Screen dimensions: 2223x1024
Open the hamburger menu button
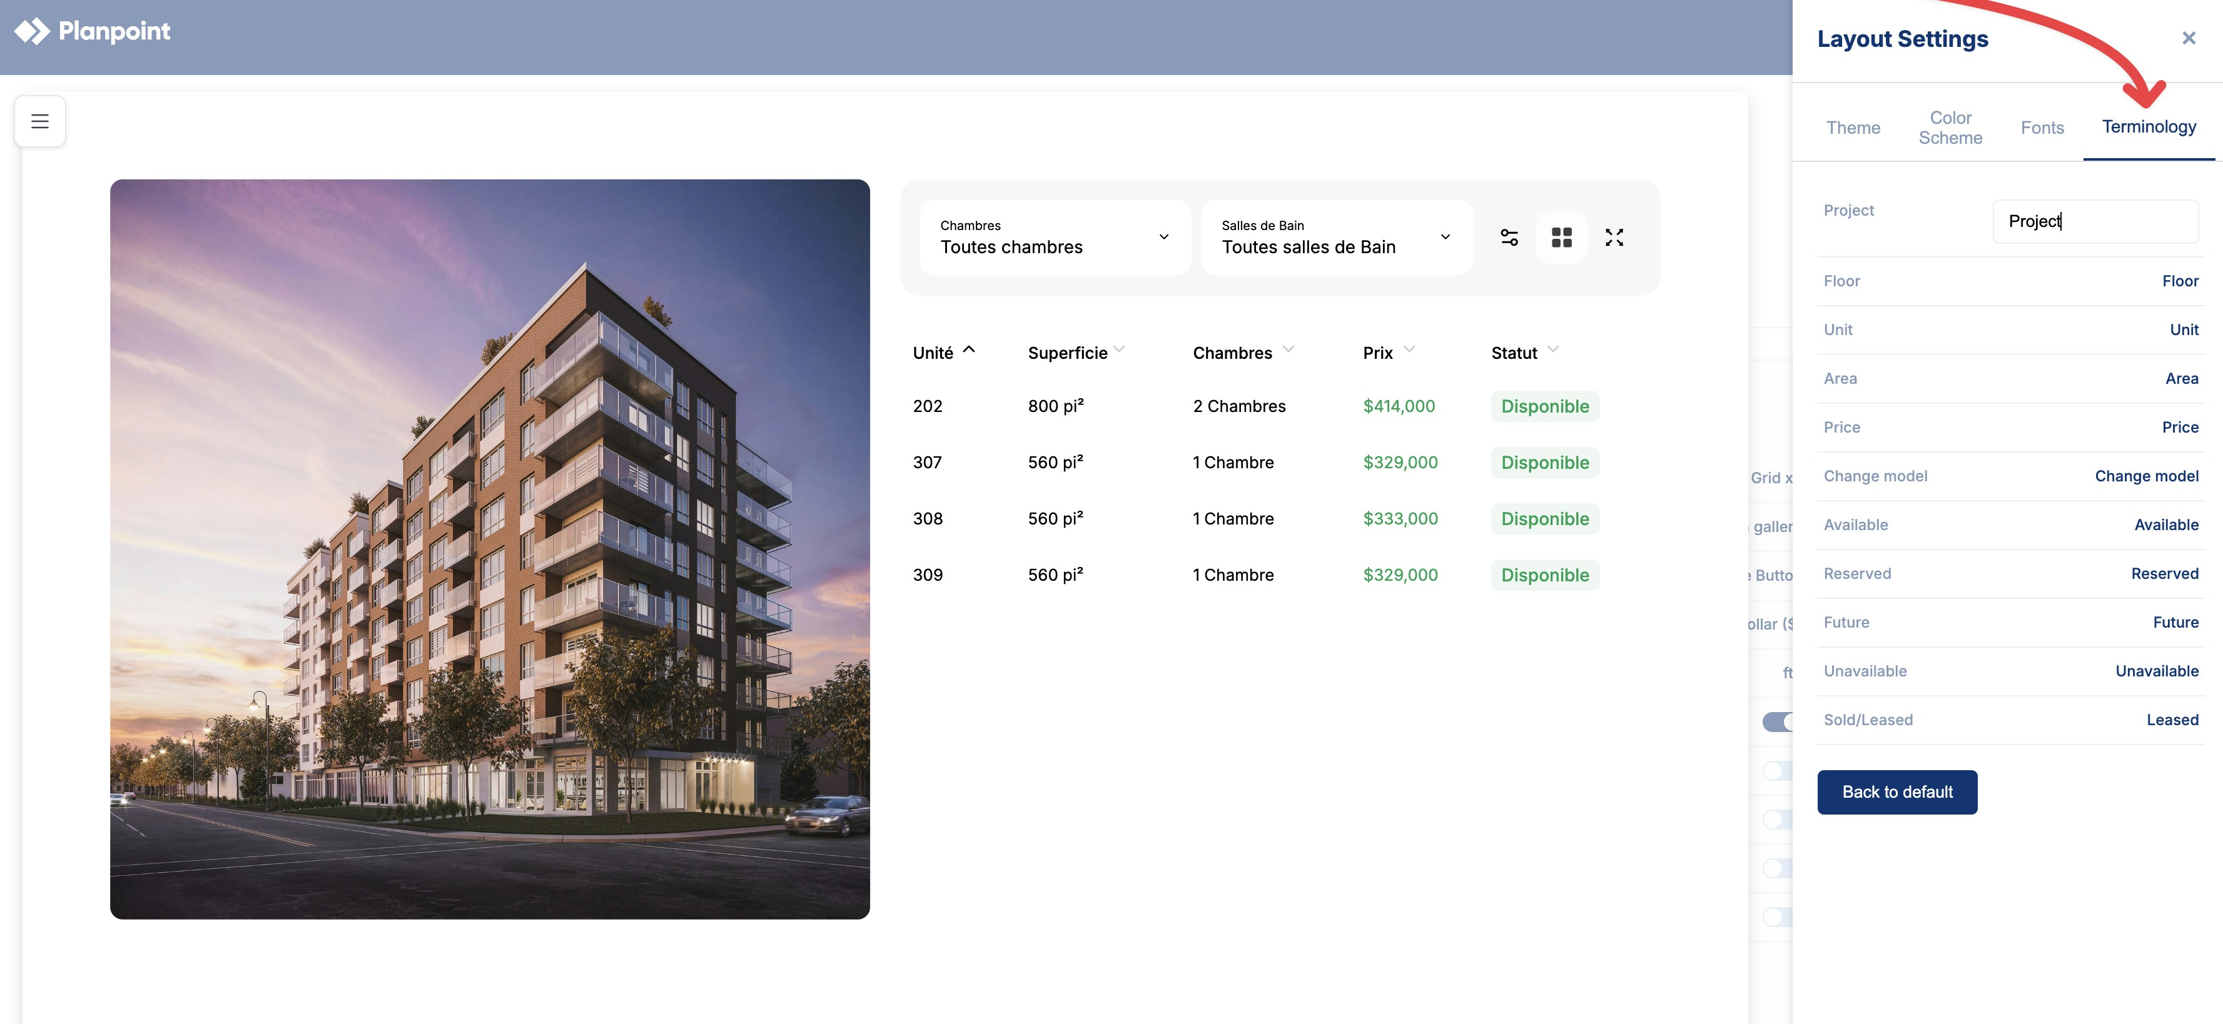39,122
